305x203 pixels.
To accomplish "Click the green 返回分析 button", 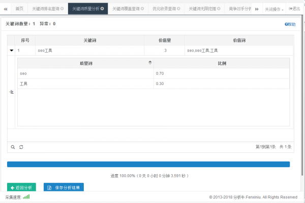I will click(x=21, y=187).
